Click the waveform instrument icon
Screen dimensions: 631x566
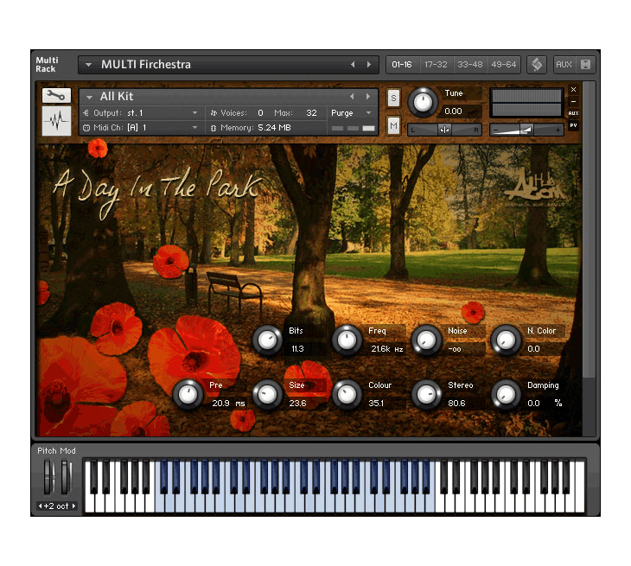56,121
